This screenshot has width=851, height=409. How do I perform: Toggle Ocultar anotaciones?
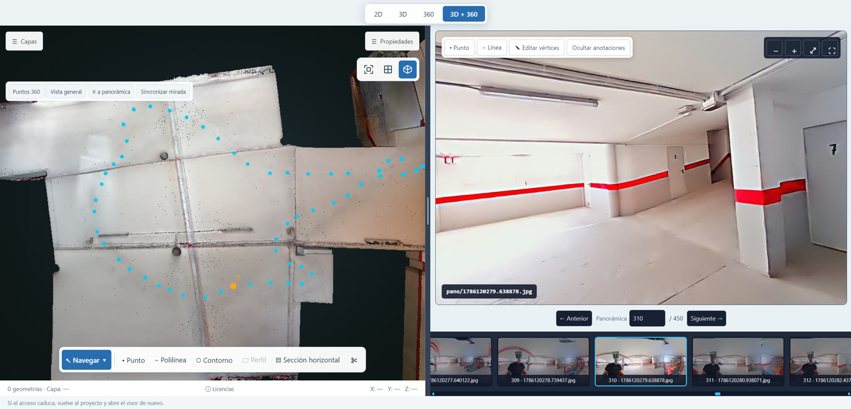tap(598, 48)
